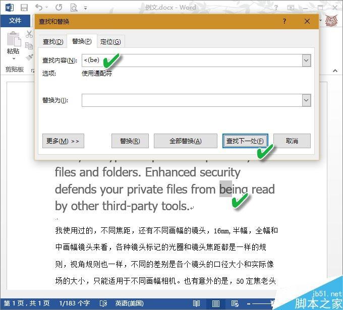Undo the last action with the undo arrow
Screen dimensions: 343x310
click(x=39, y=8)
